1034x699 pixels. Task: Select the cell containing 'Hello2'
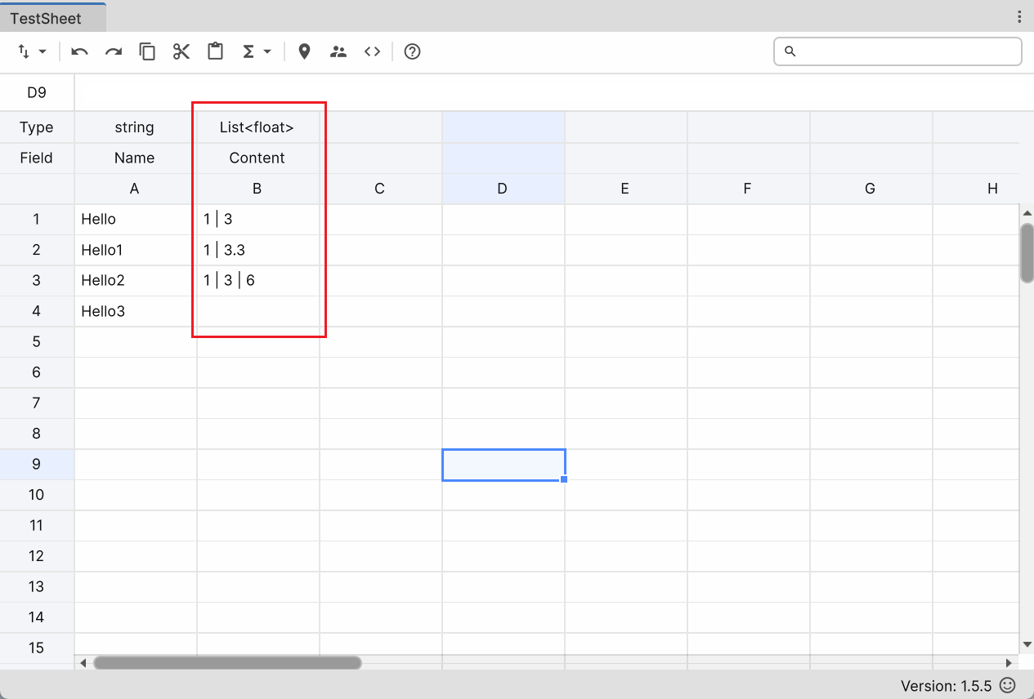(x=135, y=280)
